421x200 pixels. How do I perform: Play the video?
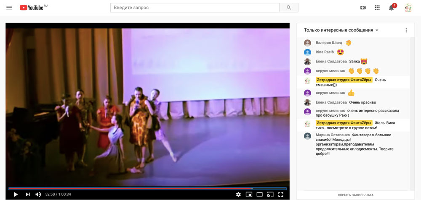coord(16,195)
